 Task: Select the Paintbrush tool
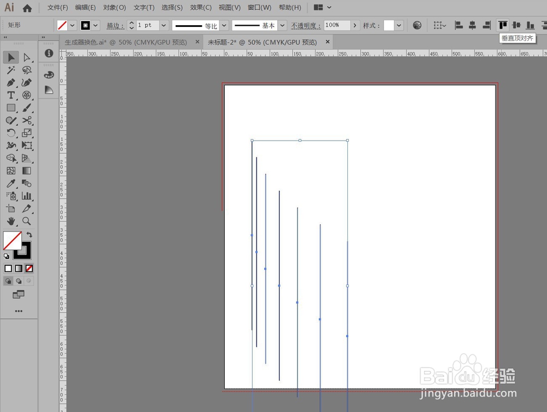[x=26, y=108]
